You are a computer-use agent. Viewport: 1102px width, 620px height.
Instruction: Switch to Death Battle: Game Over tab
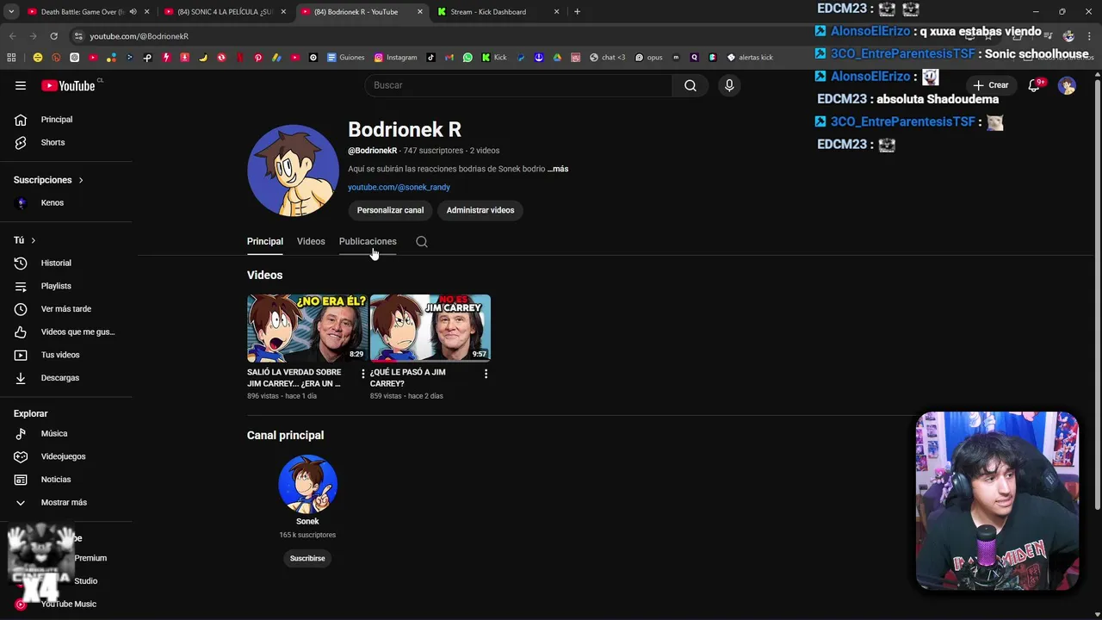83,12
